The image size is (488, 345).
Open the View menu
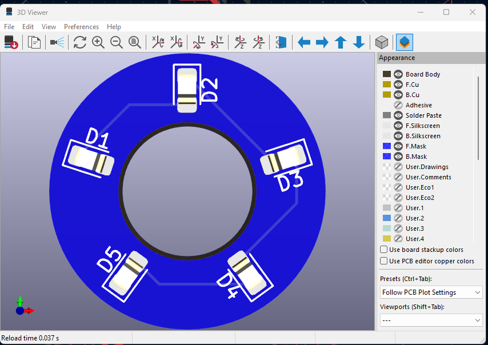[x=49, y=27]
